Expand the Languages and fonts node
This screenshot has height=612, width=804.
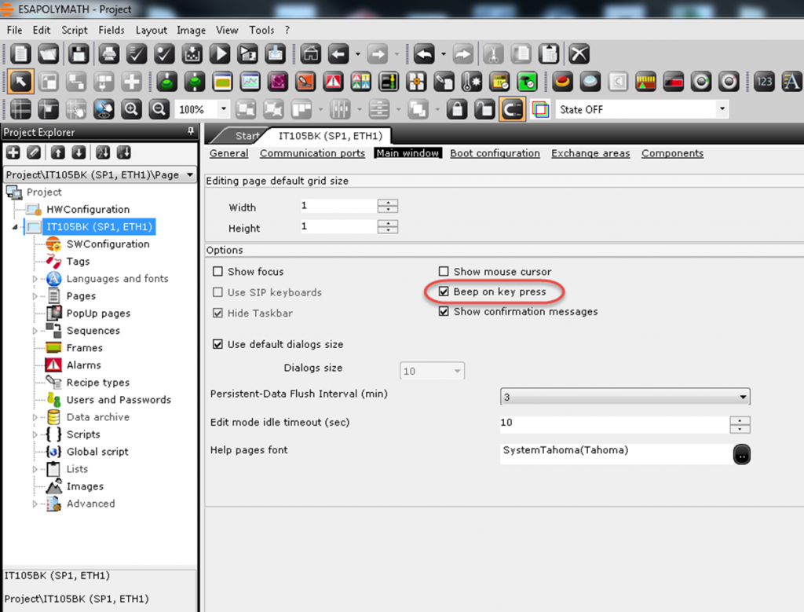[x=35, y=279]
